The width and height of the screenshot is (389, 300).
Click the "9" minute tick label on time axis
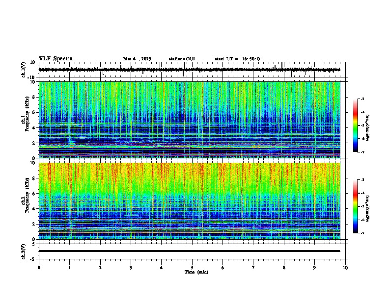(314, 268)
